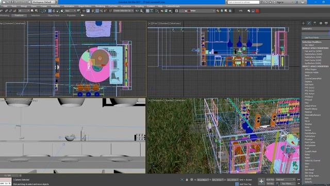Open the Modifiers menu
The image size is (330, 186).
(x=55, y=6)
